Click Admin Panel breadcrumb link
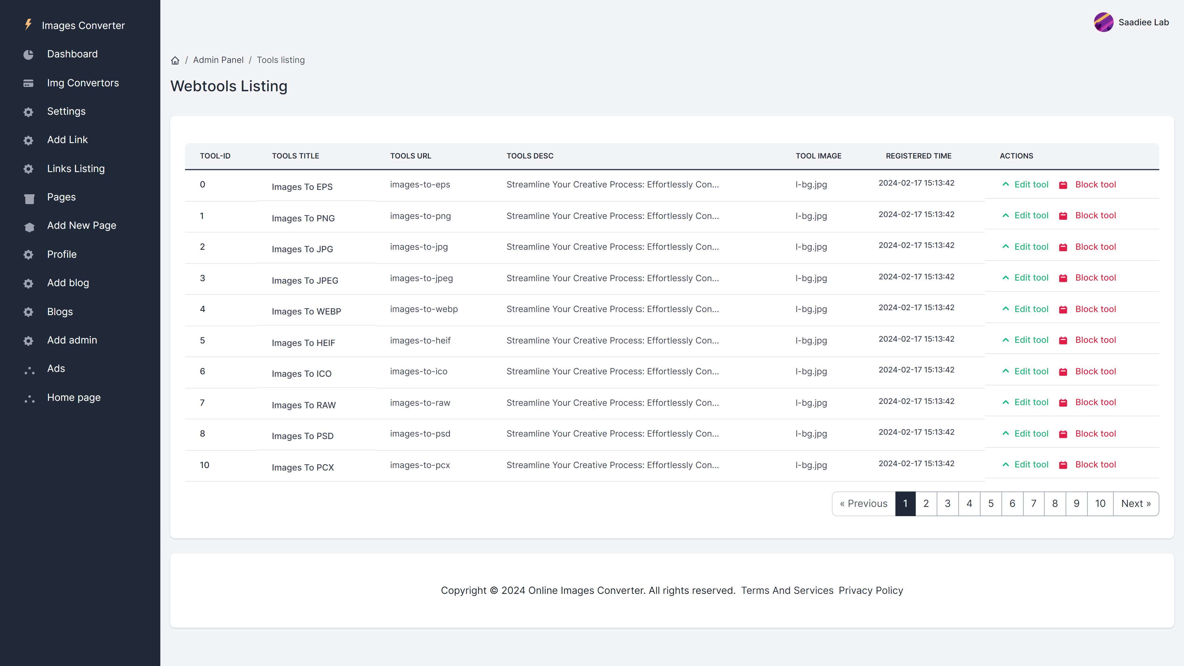The width and height of the screenshot is (1184, 666). coord(218,60)
